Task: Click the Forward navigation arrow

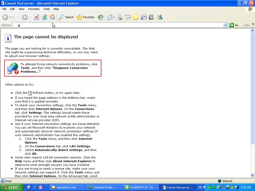Action: click(x=25, y=17)
